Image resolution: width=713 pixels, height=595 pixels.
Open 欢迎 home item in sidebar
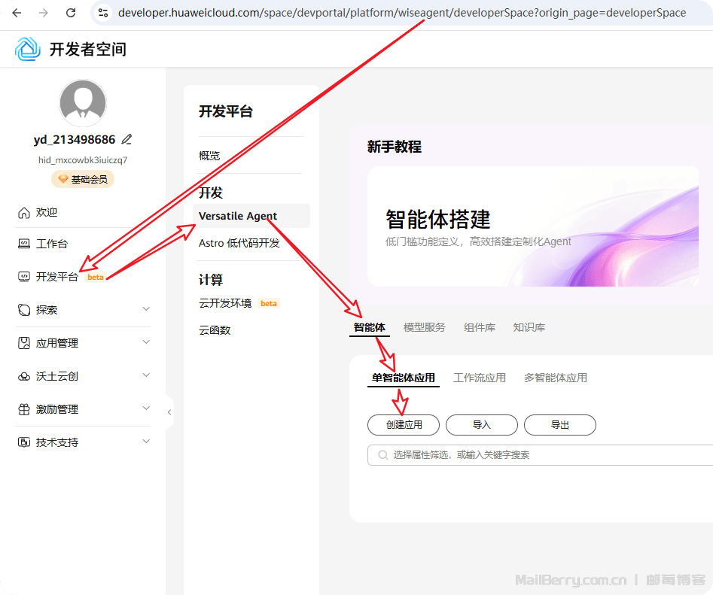pyautogui.click(x=47, y=212)
